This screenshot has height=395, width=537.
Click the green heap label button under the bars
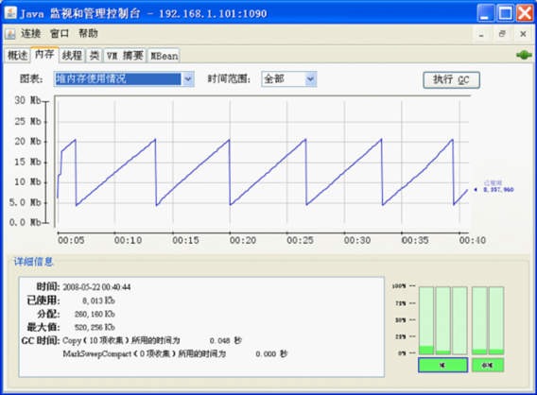[x=443, y=365]
